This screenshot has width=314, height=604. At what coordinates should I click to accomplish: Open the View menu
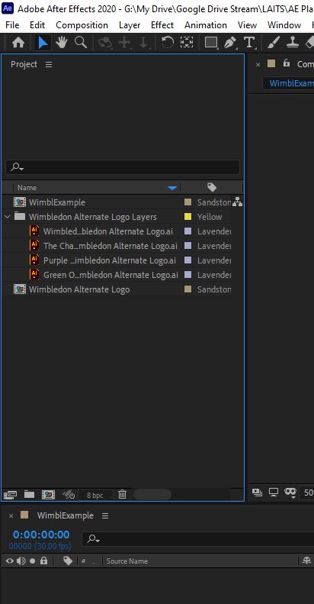tap(247, 25)
